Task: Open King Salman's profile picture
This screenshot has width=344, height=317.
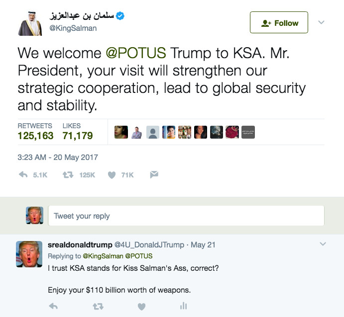Action: coord(31,22)
